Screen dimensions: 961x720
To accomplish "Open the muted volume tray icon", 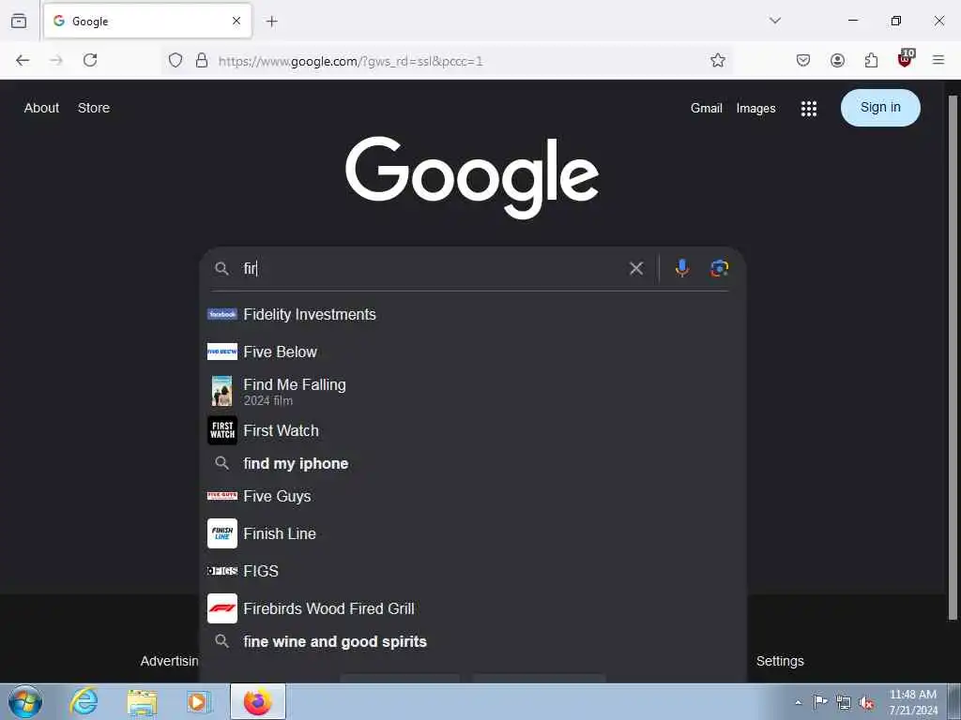I will pos(866,703).
